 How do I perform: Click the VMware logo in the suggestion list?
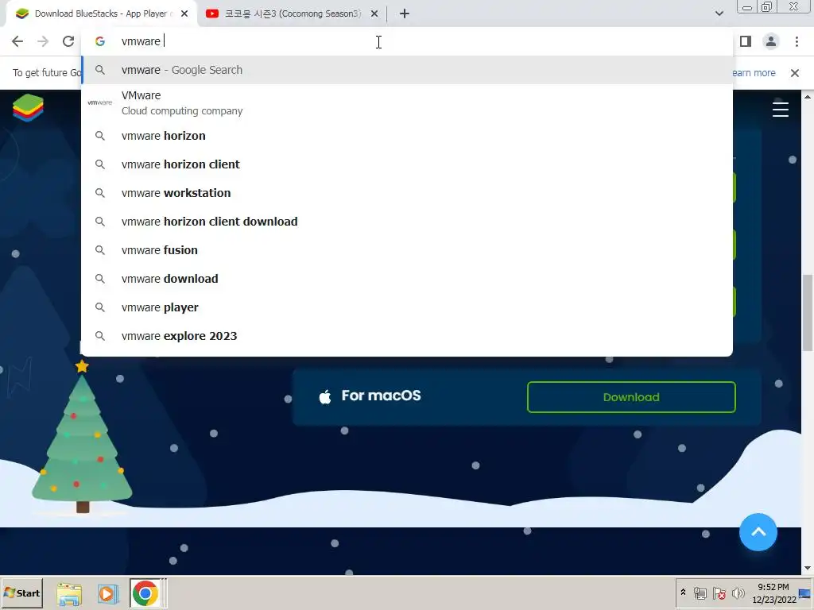tap(99, 102)
